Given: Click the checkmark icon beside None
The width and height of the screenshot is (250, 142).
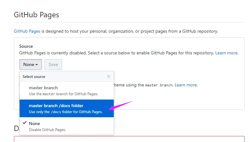Looking at the screenshot, I should tap(24, 123).
